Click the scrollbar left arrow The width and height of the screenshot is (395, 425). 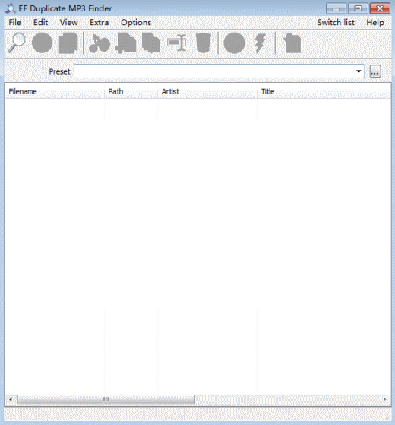pos(11,399)
